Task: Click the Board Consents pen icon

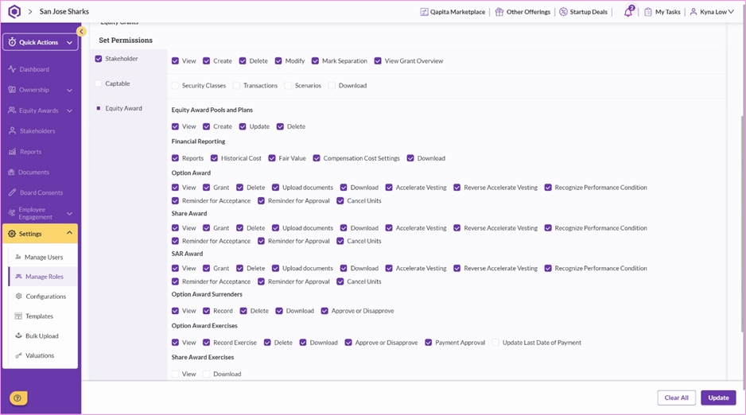Action: pyautogui.click(x=12, y=192)
